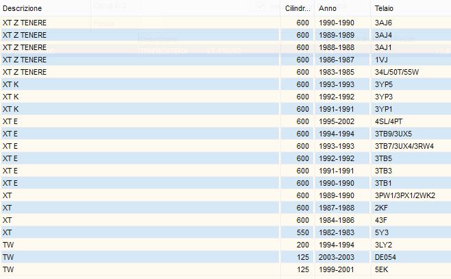Click frame code 3PW1/3PX1/2WK2
Image resolution: width=451 pixels, height=279 pixels.
click(x=405, y=195)
